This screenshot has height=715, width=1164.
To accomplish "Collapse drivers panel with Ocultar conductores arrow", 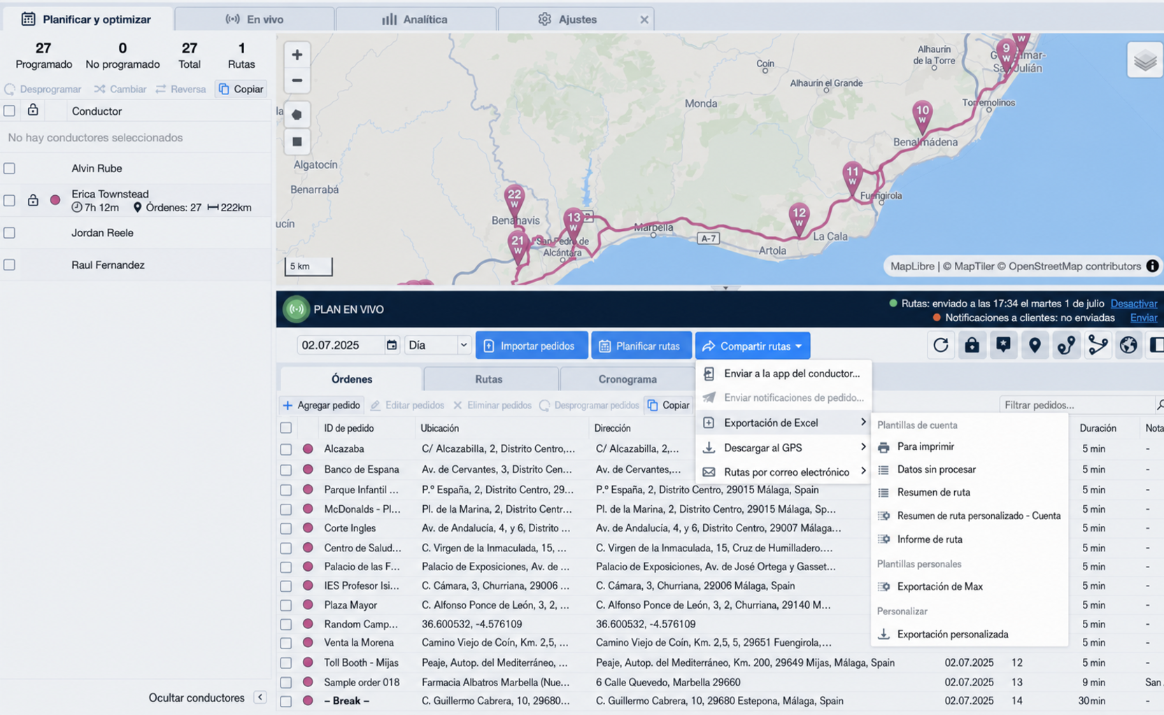I will point(260,698).
